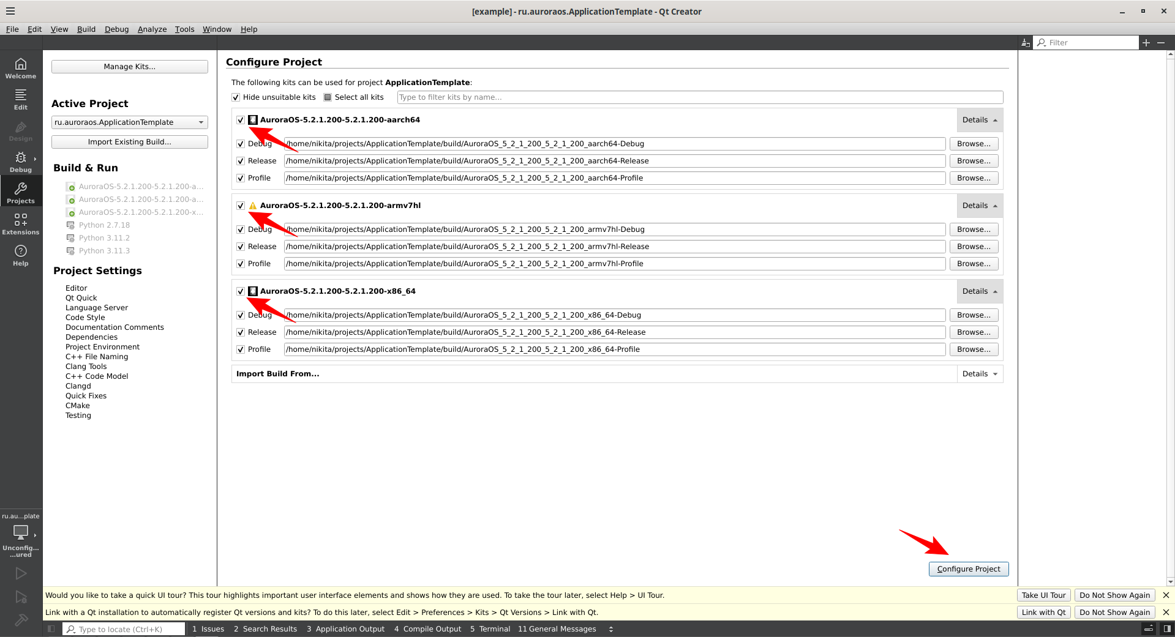The image size is (1175, 637).
Task: Open the Active Project dropdown
Action: (130, 122)
